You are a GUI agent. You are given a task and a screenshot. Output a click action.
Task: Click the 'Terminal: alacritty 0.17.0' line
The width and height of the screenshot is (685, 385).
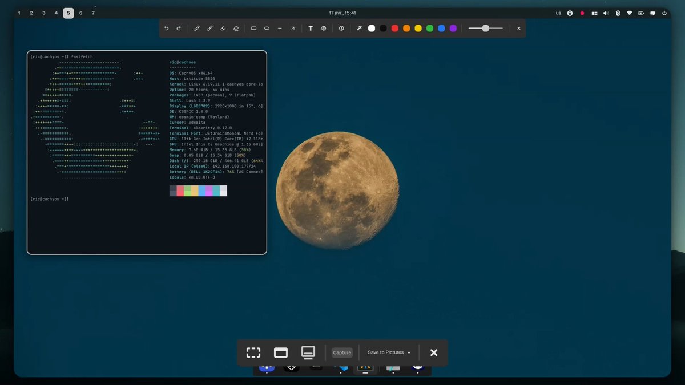click(201, 128)
